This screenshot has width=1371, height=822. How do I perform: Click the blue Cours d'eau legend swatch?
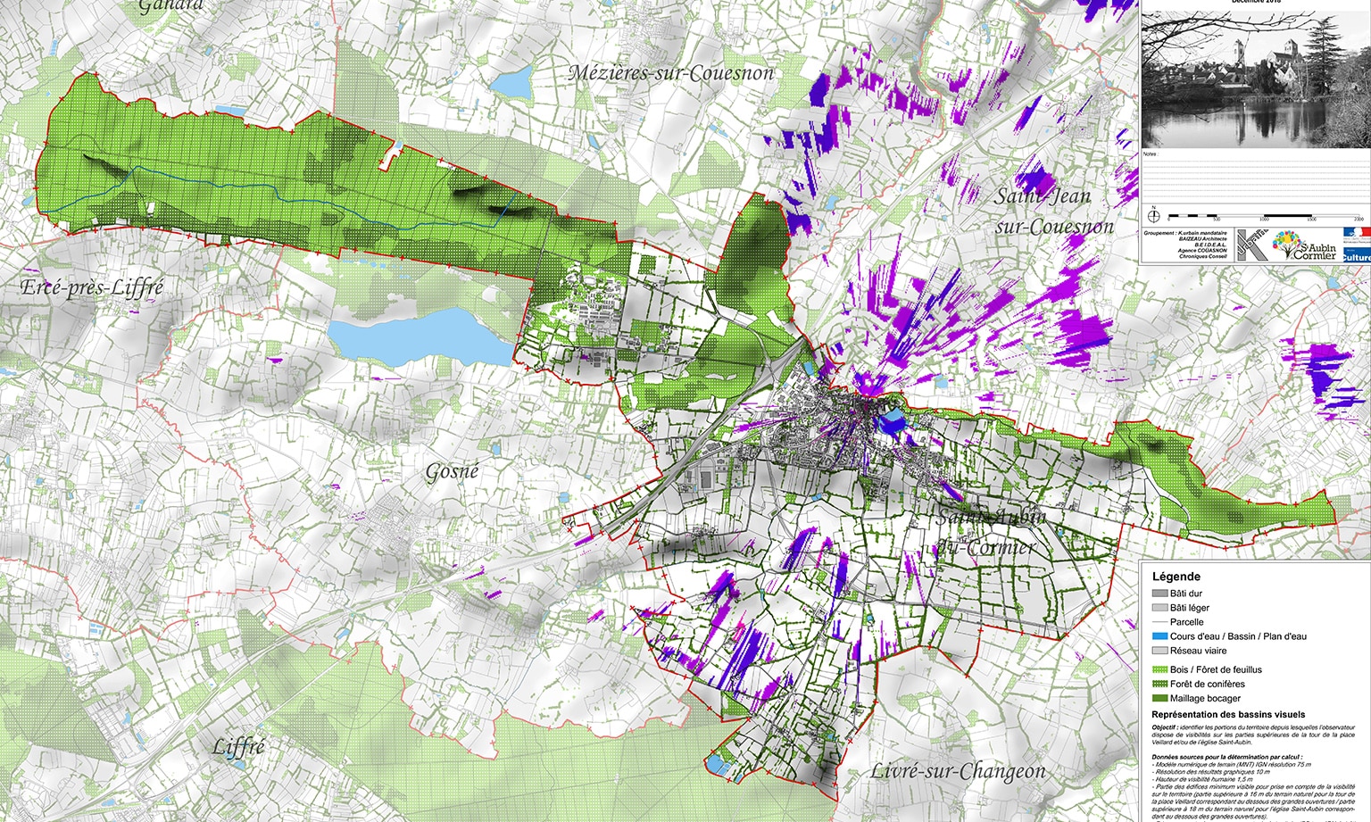(x=1159, y=636)
